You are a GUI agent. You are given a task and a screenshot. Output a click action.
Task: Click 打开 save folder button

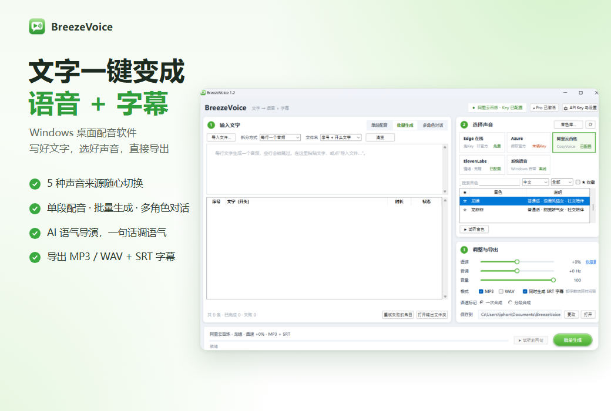[588, 314]
